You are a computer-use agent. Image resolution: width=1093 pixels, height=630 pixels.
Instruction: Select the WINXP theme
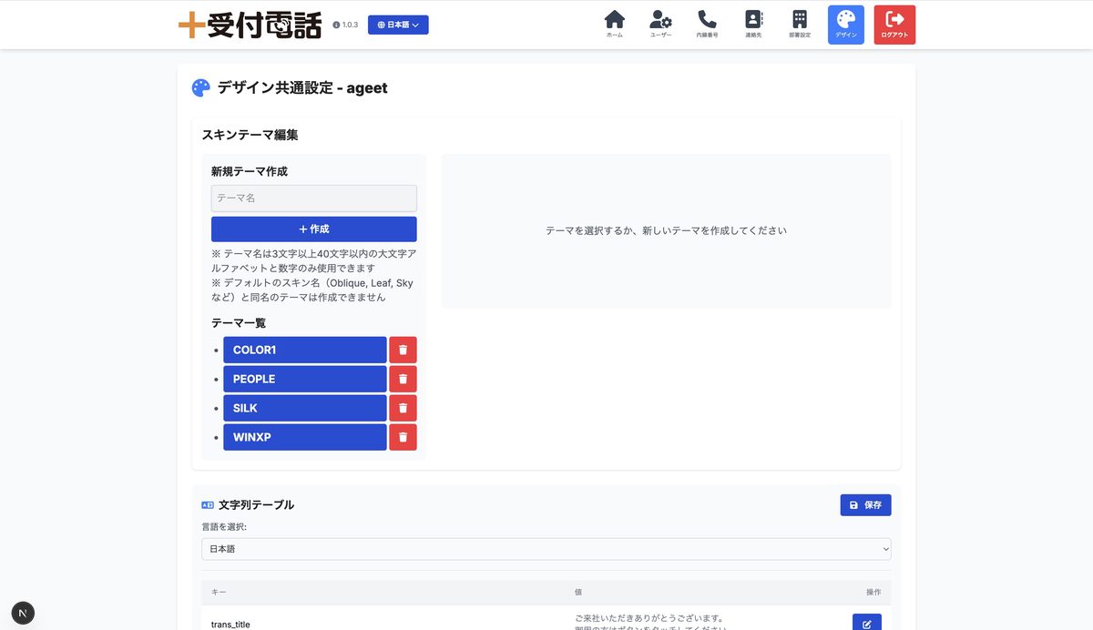pos(305,437)
